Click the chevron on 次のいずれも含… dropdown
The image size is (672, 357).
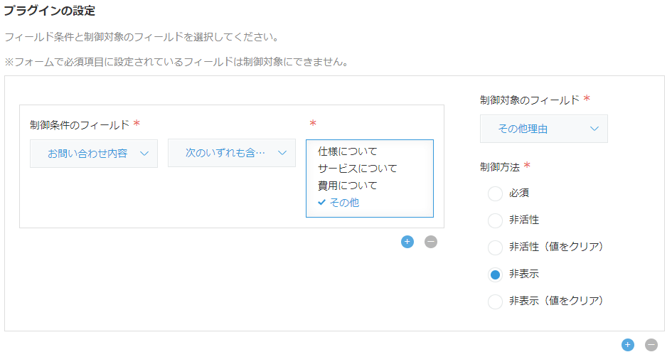click(282, 153)
